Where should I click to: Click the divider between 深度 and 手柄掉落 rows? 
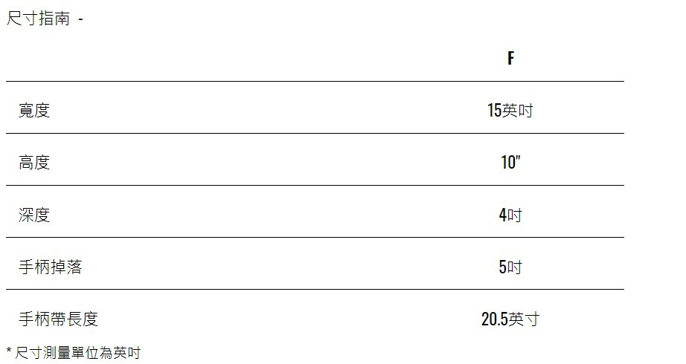click(x=315, y=237)
